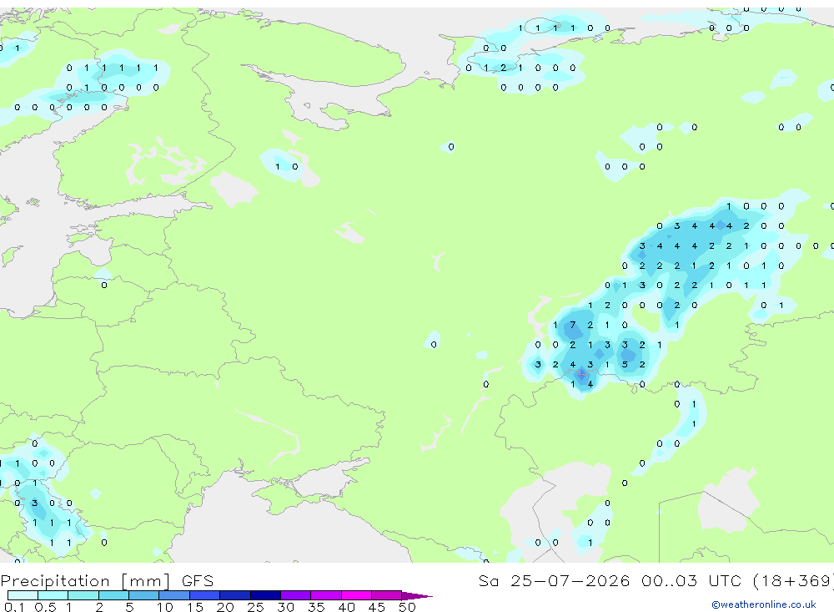Click the "Precipitation [mm] GFS" title text

(x=107, y=581)
